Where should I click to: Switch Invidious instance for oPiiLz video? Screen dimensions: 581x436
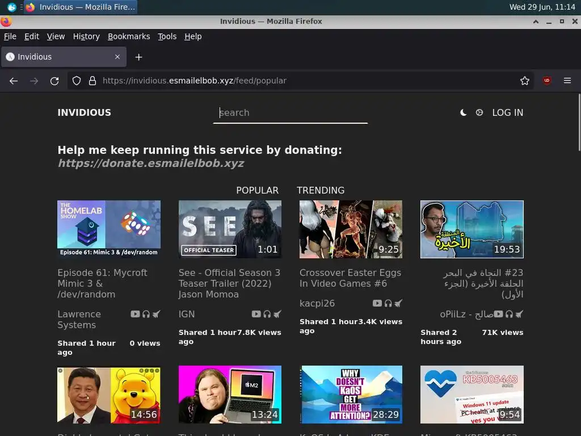coord(520,315)
